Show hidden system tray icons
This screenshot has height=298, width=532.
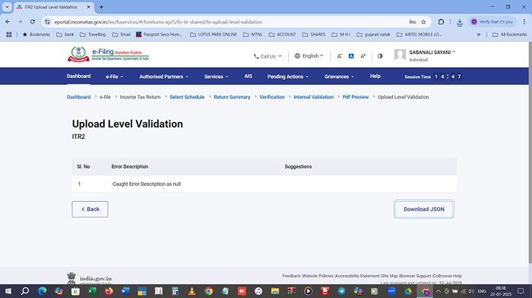[438, 291]
